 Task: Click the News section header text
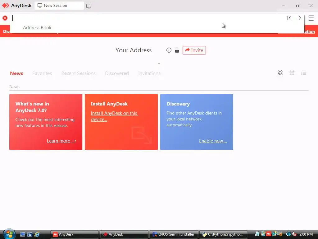coord(14,87)
